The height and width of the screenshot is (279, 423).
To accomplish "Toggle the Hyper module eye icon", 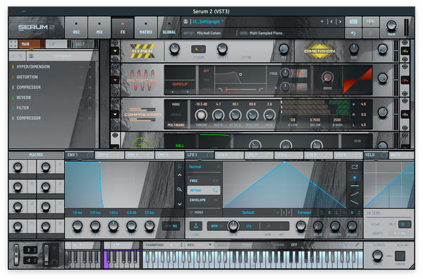I will 115,42.
